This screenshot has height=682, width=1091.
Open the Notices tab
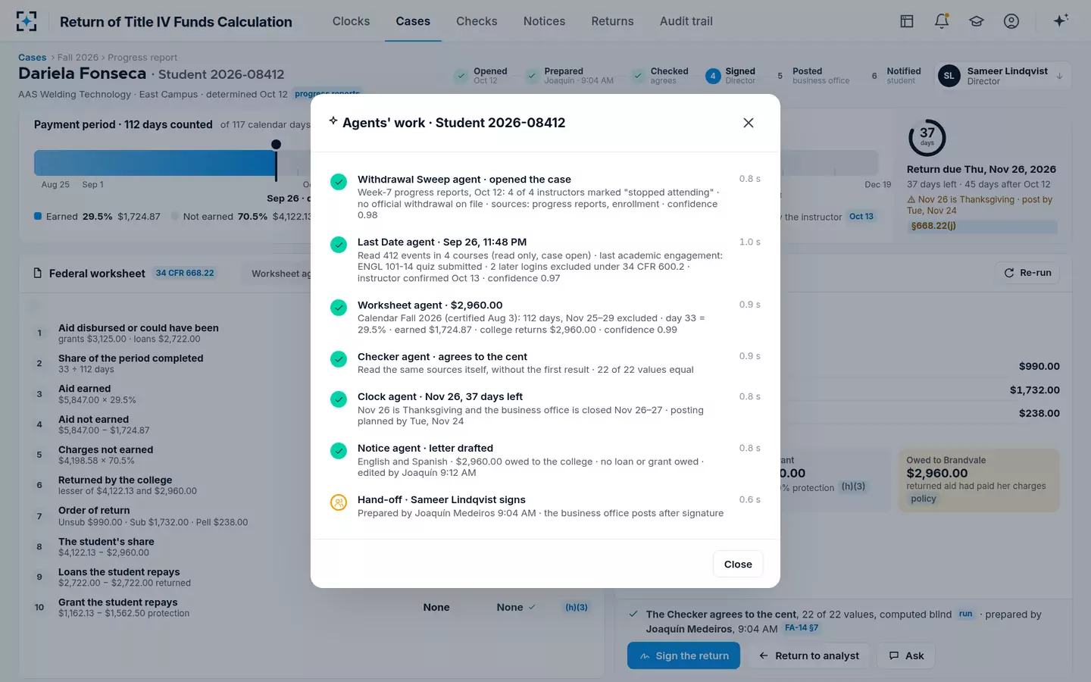pyautogui.click(x=544, y=21)
